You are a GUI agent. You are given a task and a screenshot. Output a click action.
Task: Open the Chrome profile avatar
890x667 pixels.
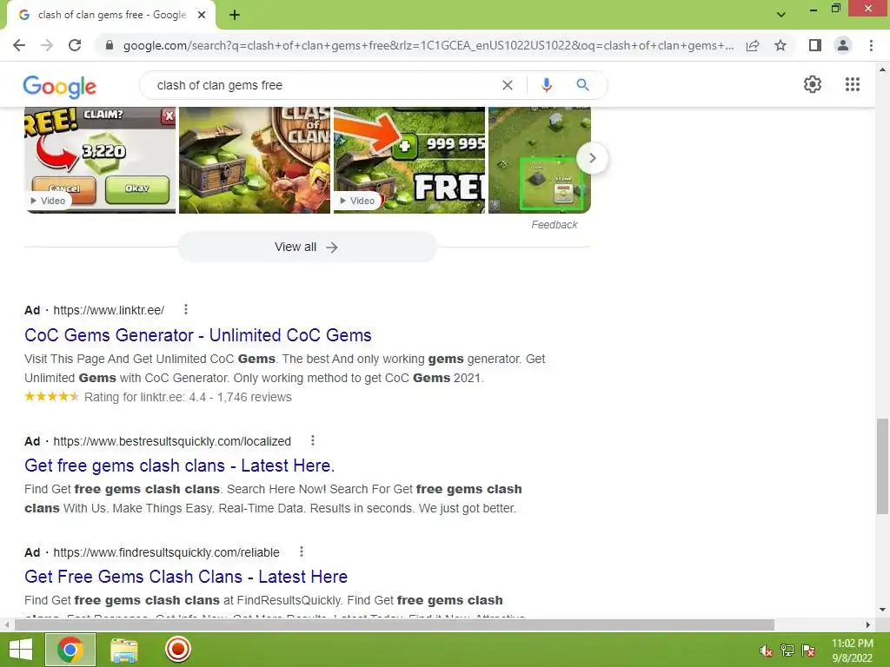843,45
